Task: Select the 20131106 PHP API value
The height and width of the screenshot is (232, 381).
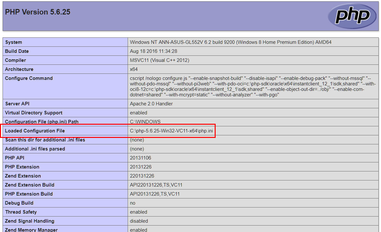Action: click(x=141, y=158)
